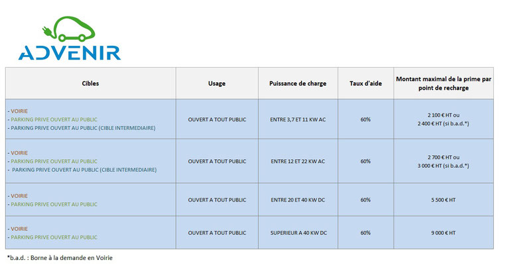Viewport: 507px width, 264px height.
Task: Click 'ENTRE 3,7 ET 11 KW AC' cell
Action: point(298,119)
